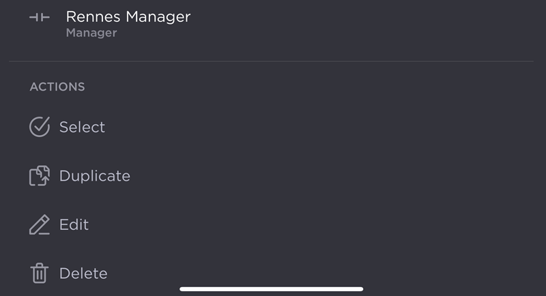Tap empty space right of Duplicate row
The width and height of the screenshot is (546, 296).
pyautogui.click(x=341, y=176)
